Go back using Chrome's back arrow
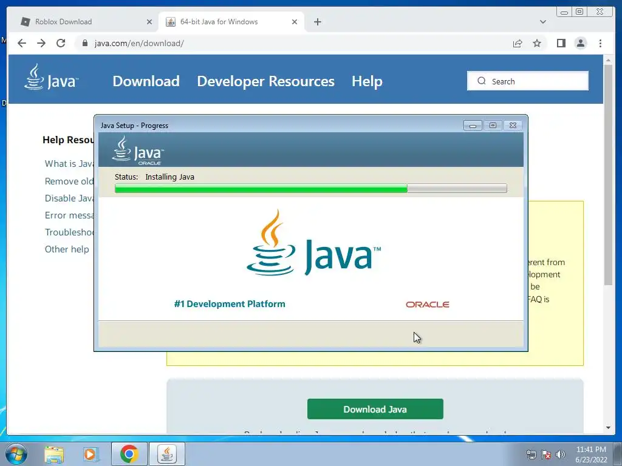This screenshot has width=622, height=466. [22, 43]
